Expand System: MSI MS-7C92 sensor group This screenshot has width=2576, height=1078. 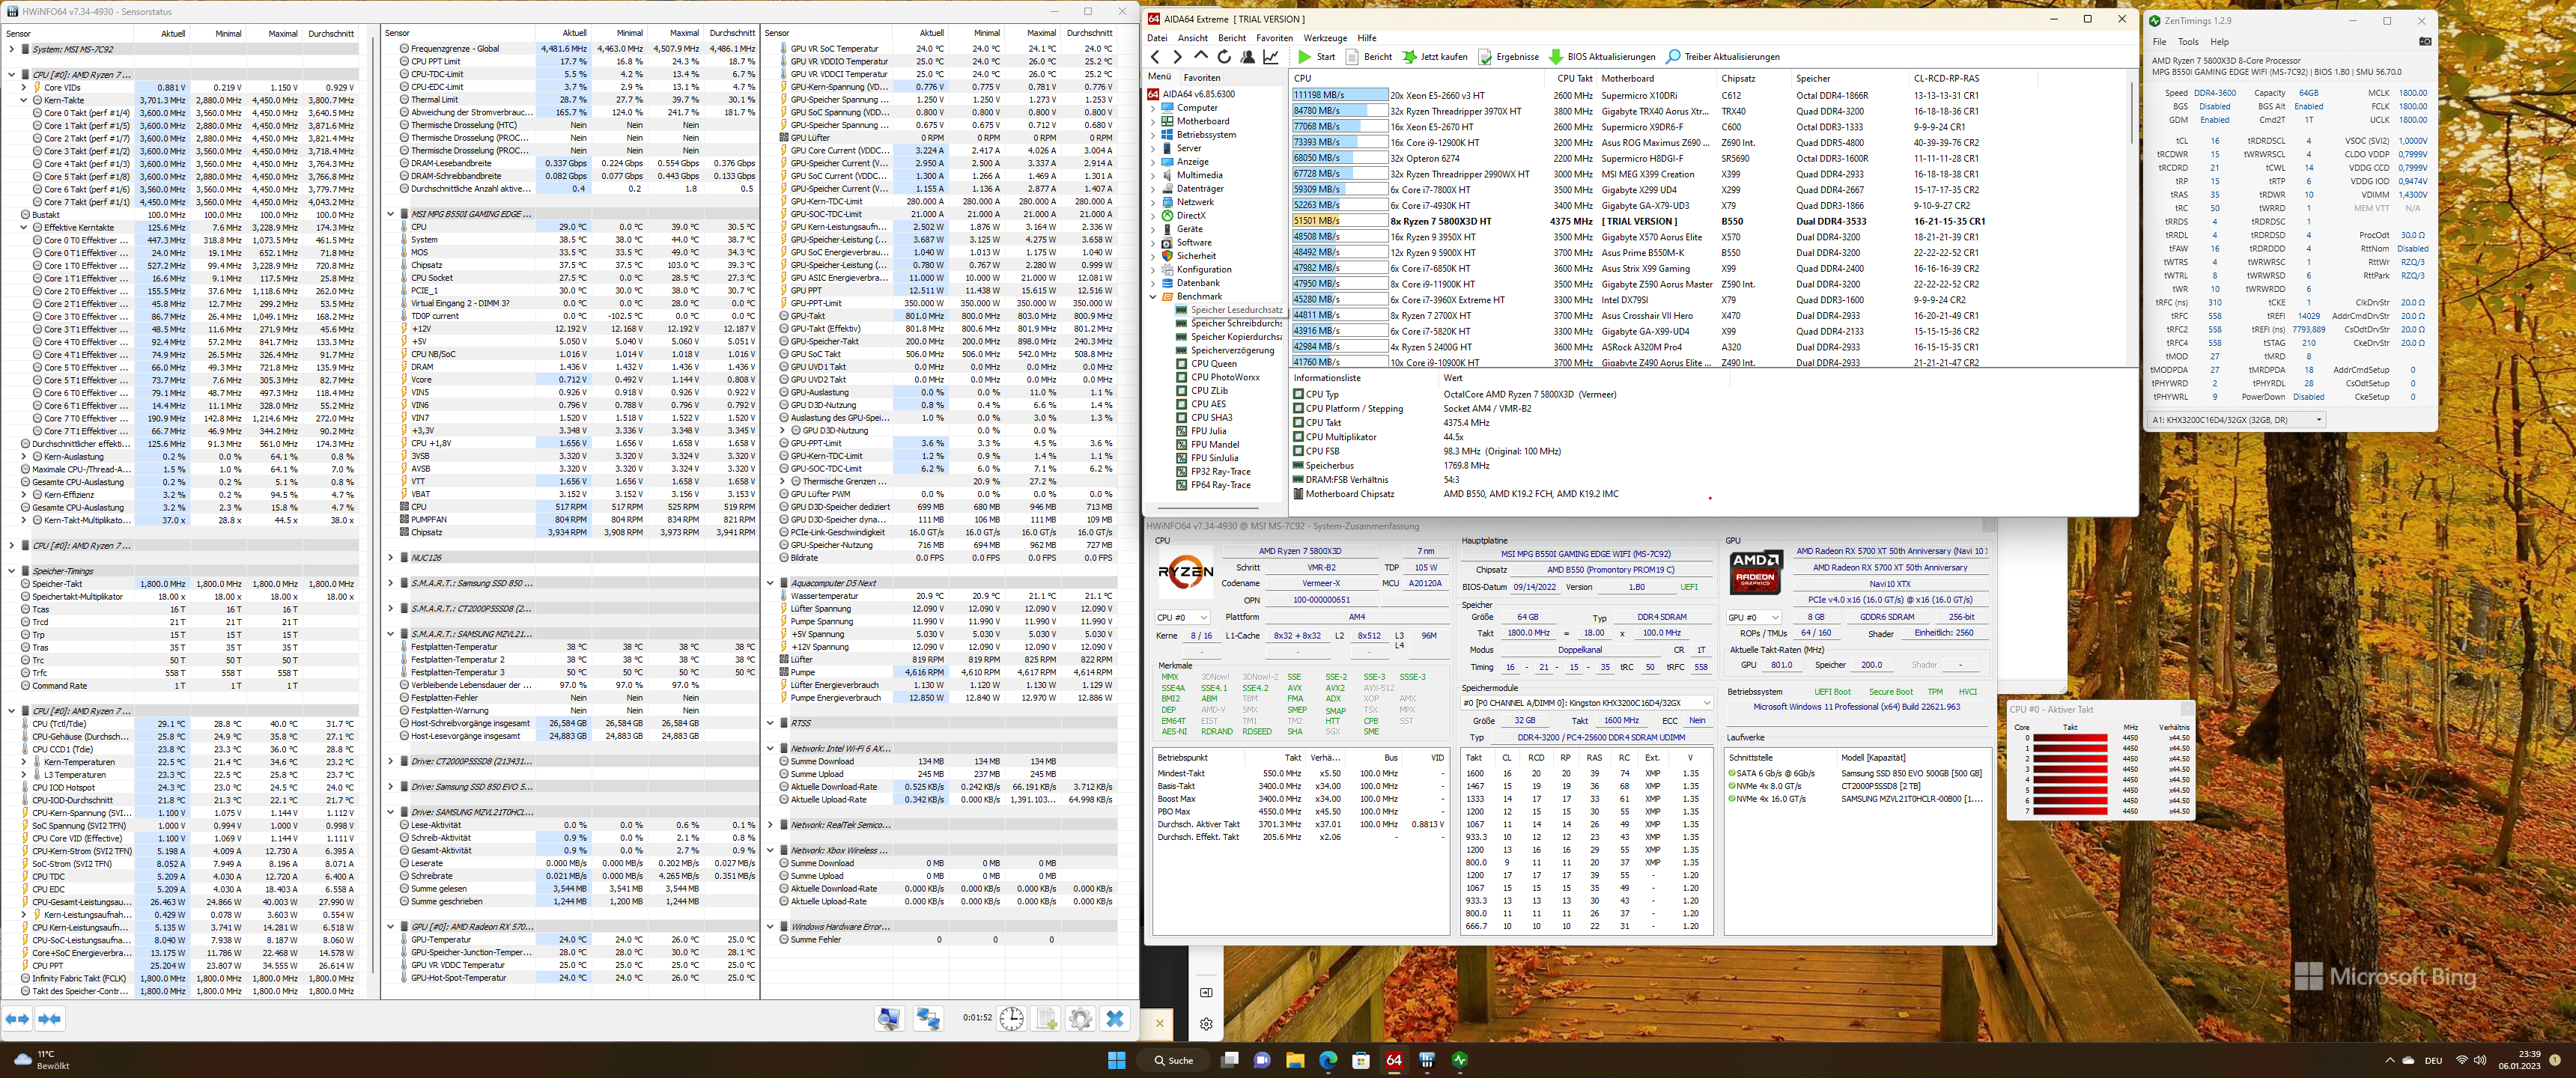pyautogui.click(x=11, y=49)
